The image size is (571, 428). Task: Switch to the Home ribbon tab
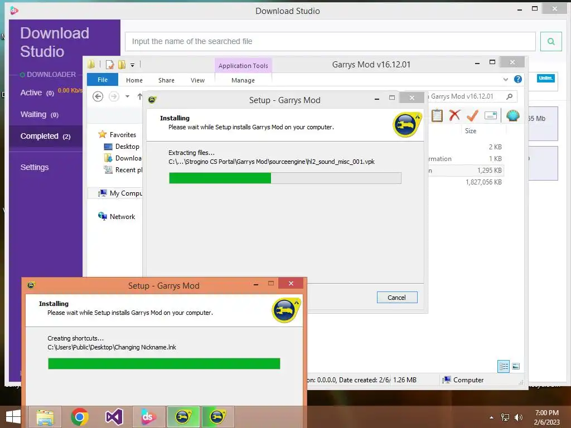(x=134, y=80)
